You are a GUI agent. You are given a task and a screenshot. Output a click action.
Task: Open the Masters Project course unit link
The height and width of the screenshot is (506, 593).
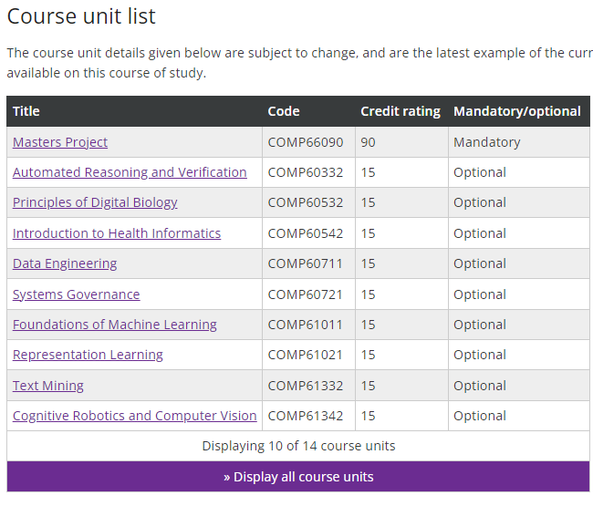[x=60, y=142]
